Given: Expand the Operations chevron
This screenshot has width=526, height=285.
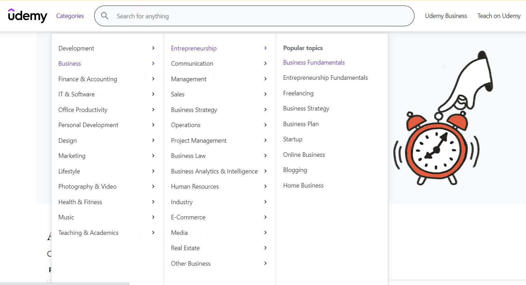Looking at the screenshot, I should point(265,125).
